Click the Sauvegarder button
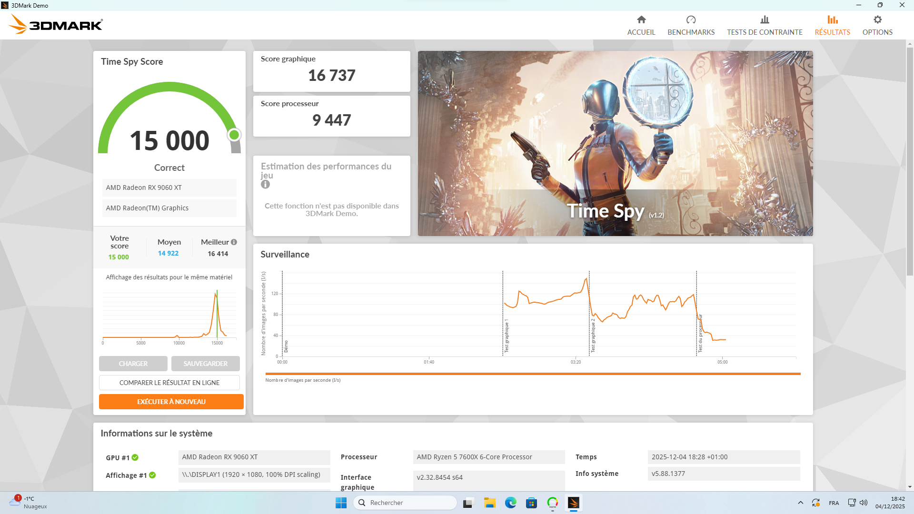 pos(206,364)
